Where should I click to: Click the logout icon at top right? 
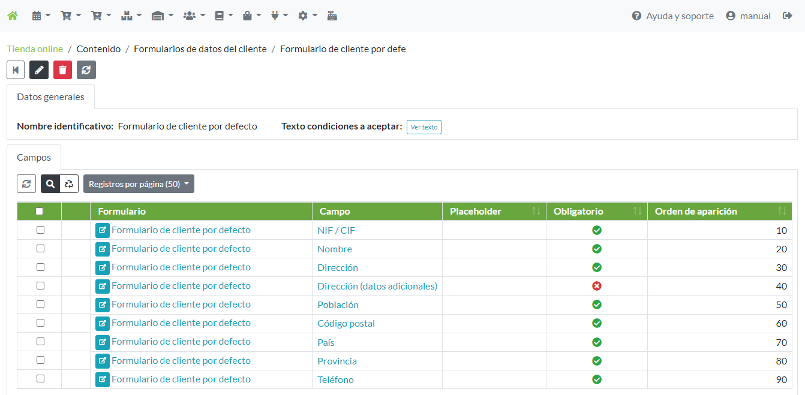tap(788, 16)
